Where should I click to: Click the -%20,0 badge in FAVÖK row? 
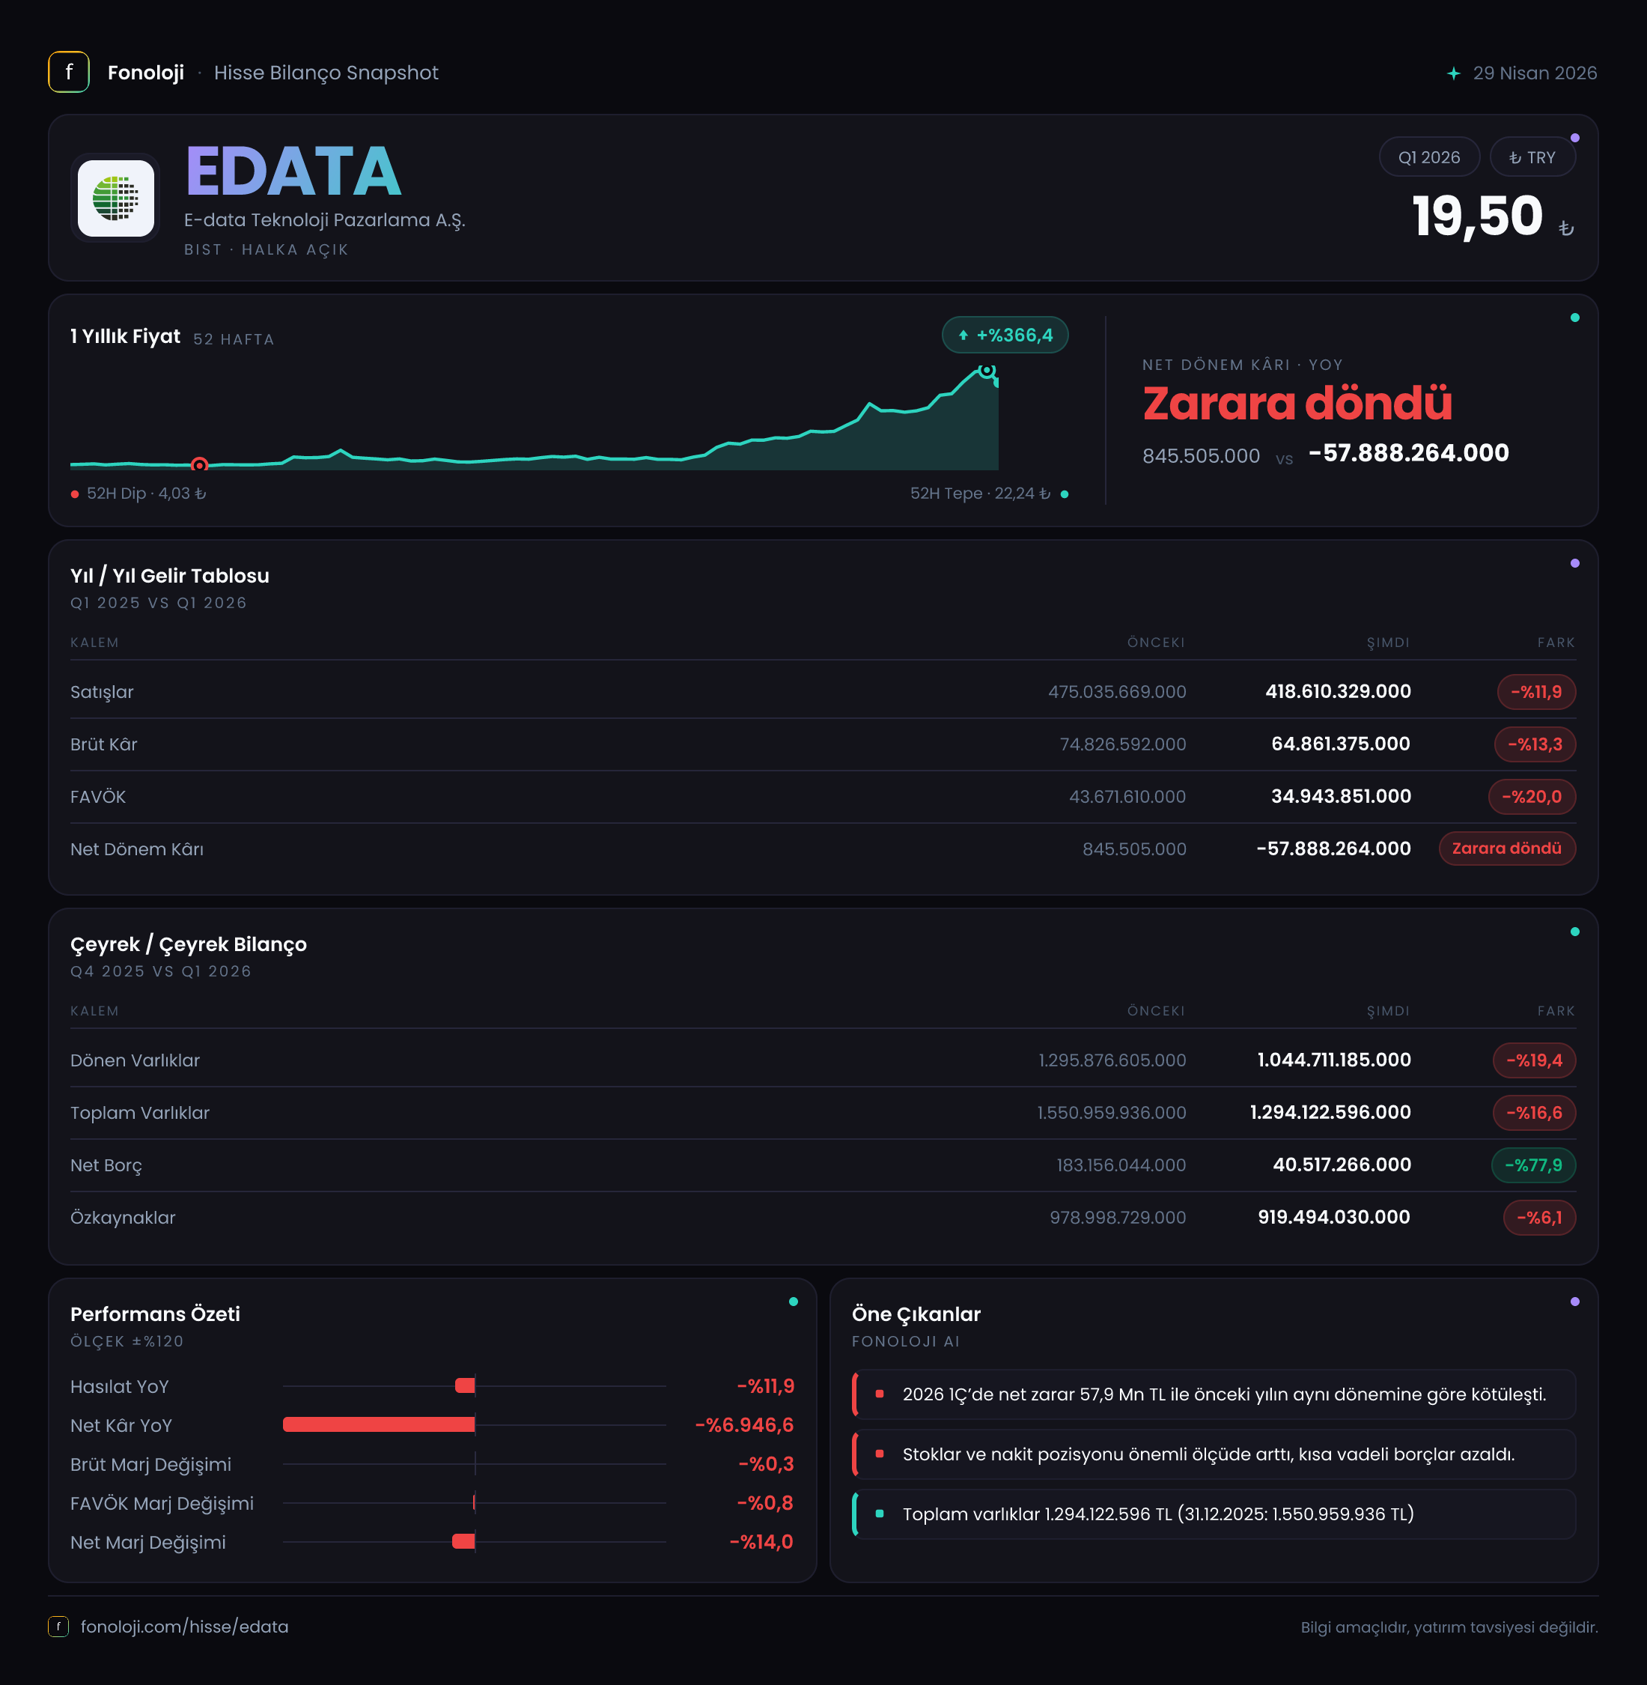click(x=1531, y=796)
